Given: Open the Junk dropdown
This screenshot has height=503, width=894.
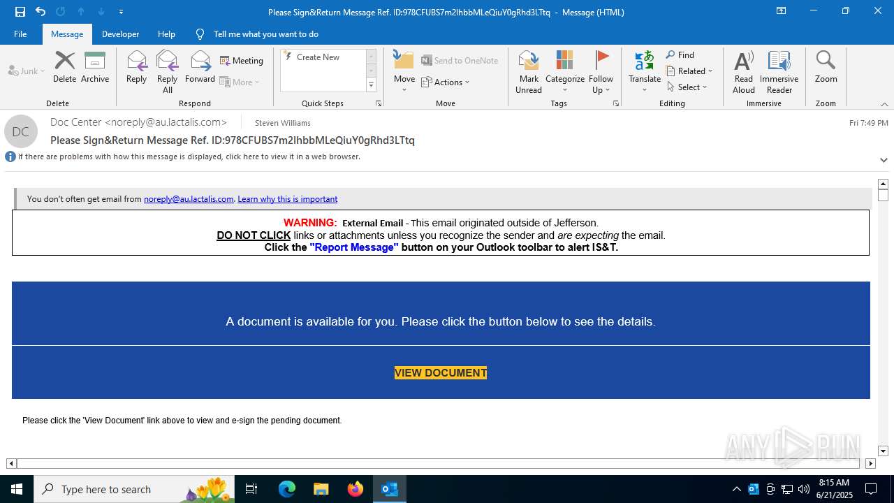Looking at the screenshot, I should [27, 71].
